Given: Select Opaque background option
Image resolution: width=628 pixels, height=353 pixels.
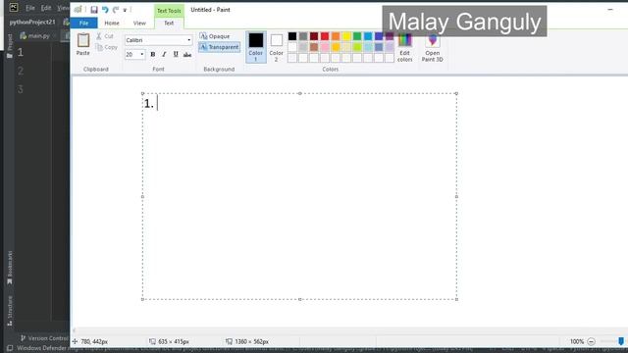Looking at the screenshot, I should (215, 36).
